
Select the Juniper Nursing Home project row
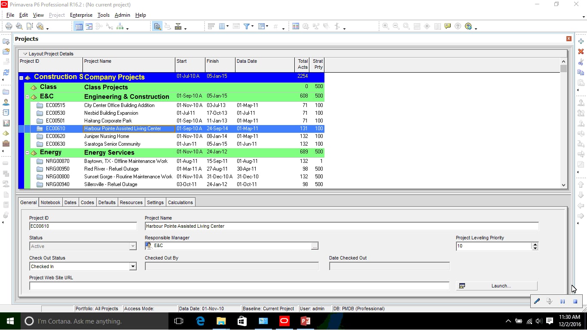coord(172,136)
